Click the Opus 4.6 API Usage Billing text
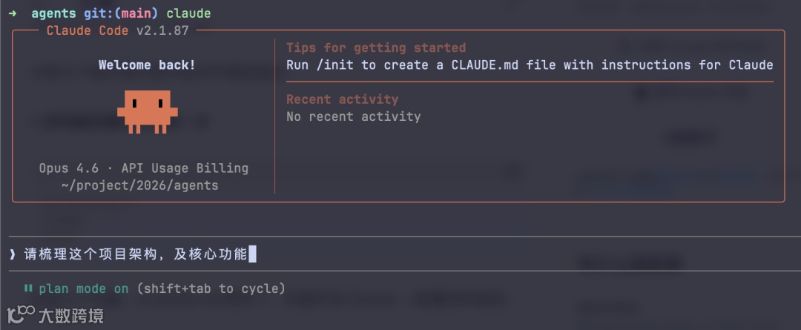 [144, 168]
